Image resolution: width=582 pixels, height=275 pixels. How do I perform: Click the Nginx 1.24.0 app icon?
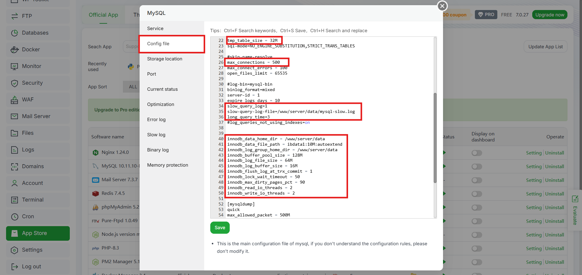click(x=96, y=152)
